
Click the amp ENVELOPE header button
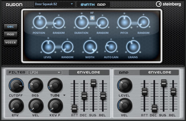tap(159, 72)
